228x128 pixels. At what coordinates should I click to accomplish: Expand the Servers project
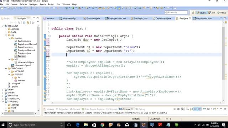click(x=3, y=92)
